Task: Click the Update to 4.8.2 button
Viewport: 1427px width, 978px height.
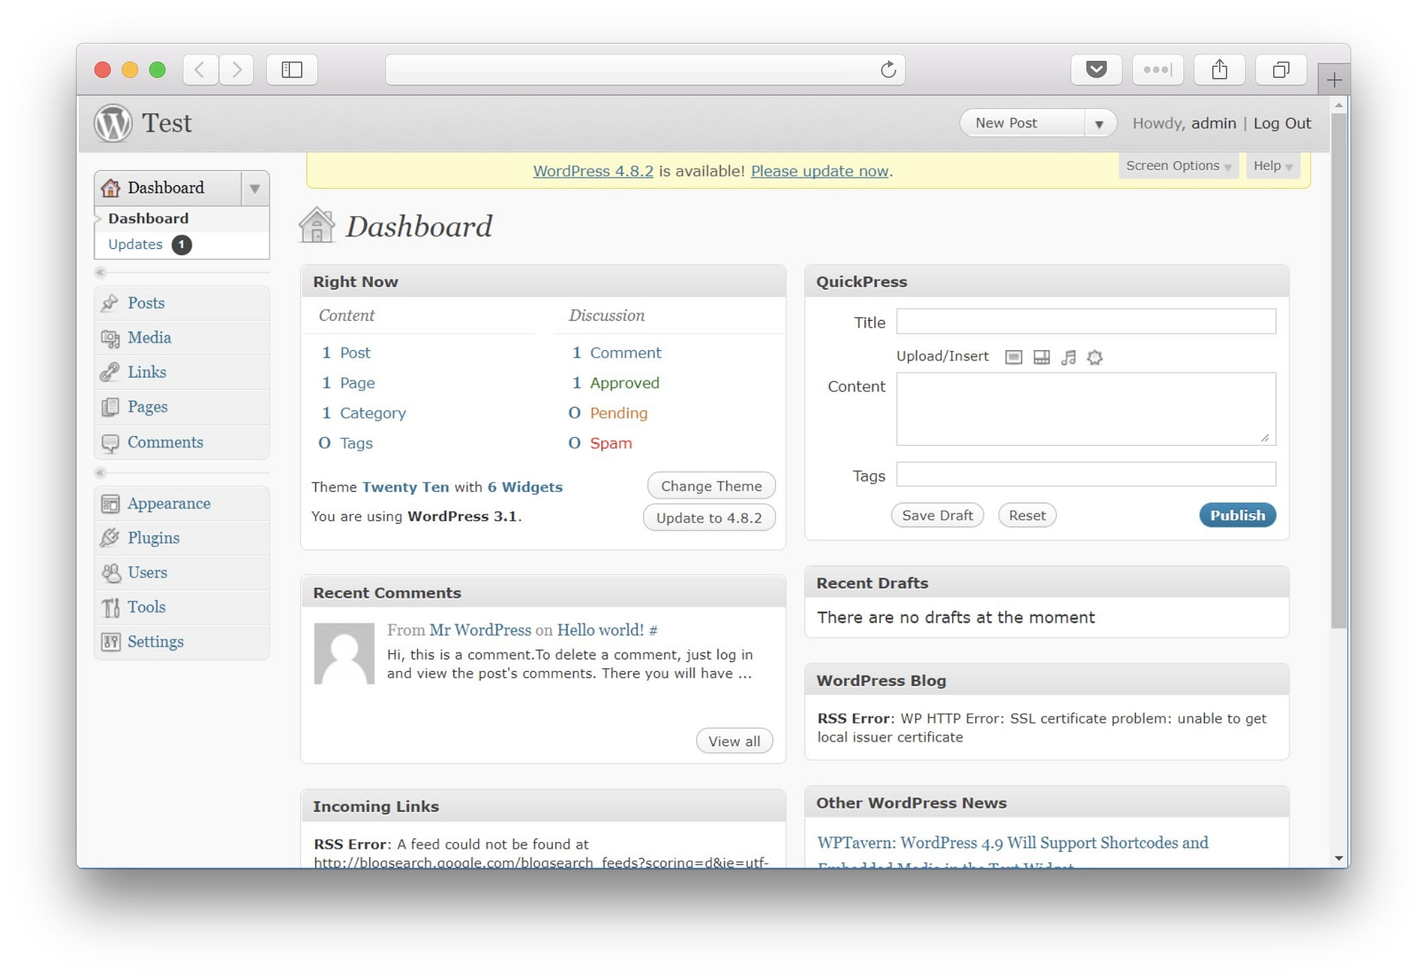Action: 709,518
